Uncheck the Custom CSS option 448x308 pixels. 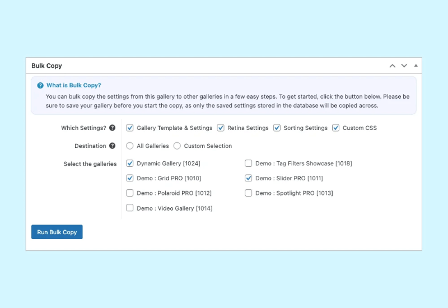point(336,128)
